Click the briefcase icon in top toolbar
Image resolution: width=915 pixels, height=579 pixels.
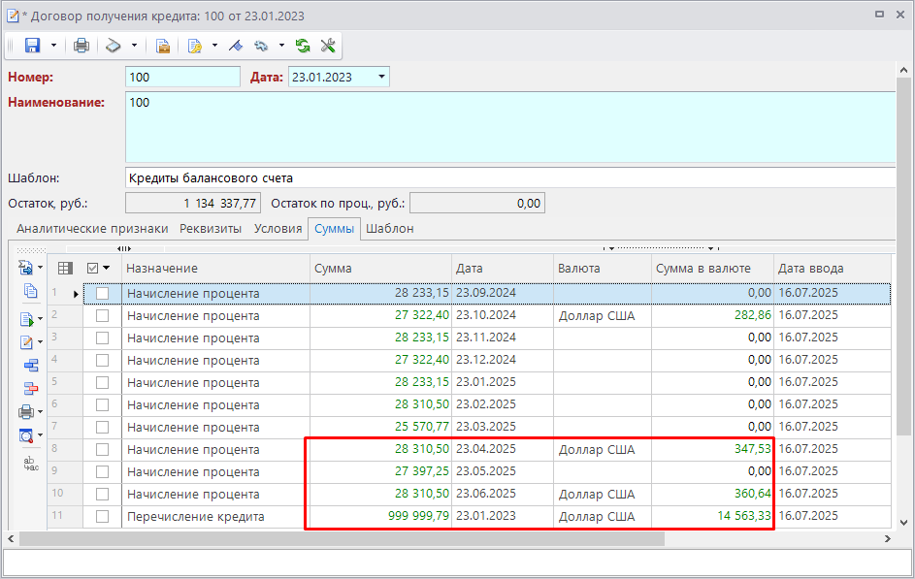(x=163, y=46)
